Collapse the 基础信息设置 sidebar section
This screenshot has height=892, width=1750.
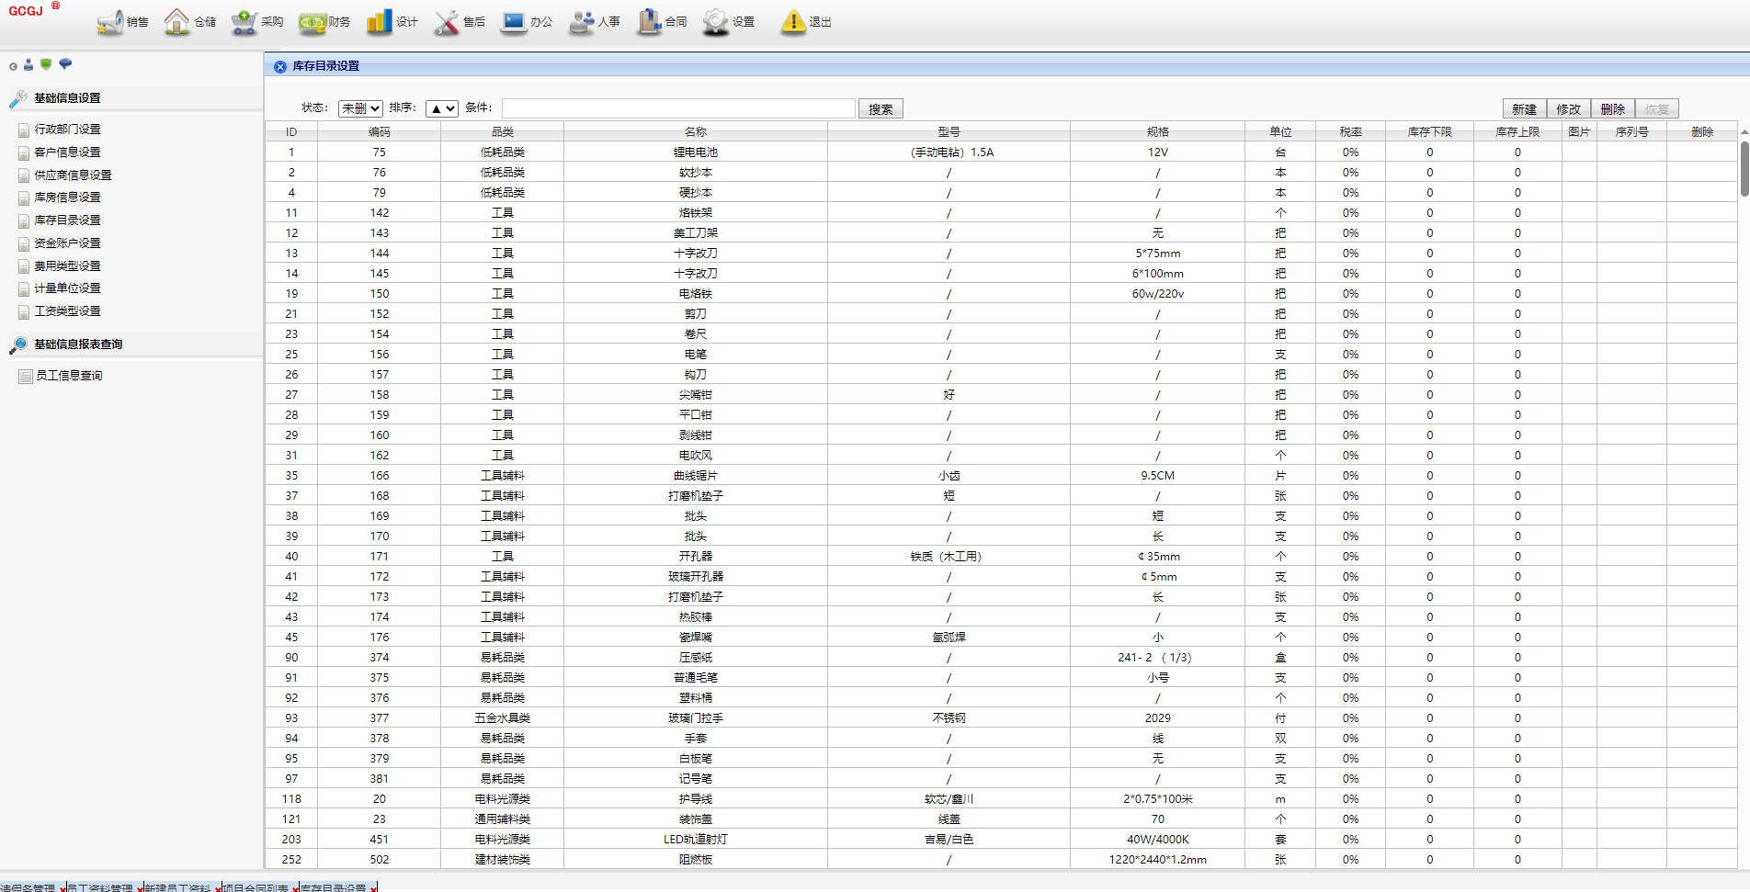(x=67, y=98)
